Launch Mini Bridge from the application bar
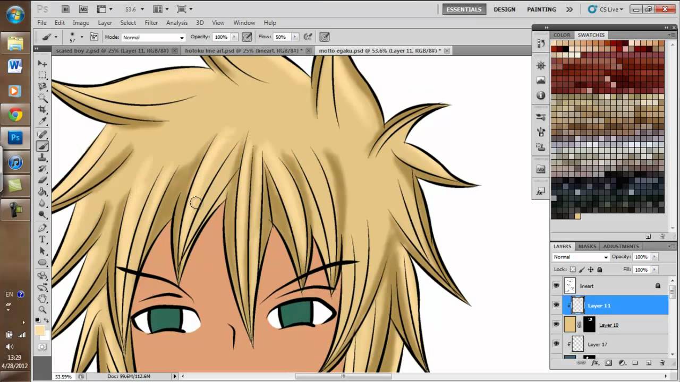 [83, 9]
